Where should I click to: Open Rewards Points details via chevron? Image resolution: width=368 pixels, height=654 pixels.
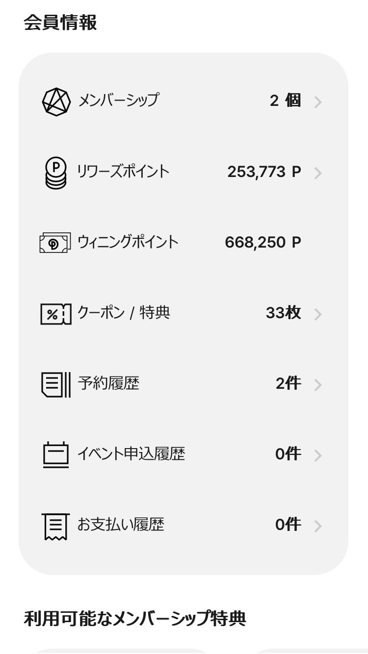(x=318, y=173)
